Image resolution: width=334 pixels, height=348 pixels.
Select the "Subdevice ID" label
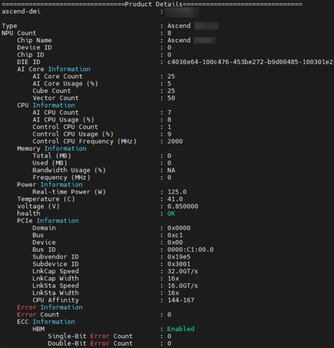55,264
